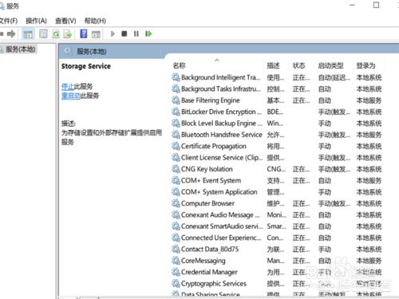Click gear icon of Conexant Audio Message

(176, 214)
